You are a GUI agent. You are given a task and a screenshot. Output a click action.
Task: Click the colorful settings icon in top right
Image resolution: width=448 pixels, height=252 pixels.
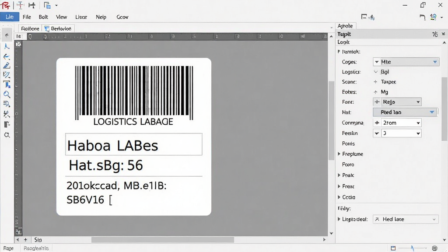(434, 17)
